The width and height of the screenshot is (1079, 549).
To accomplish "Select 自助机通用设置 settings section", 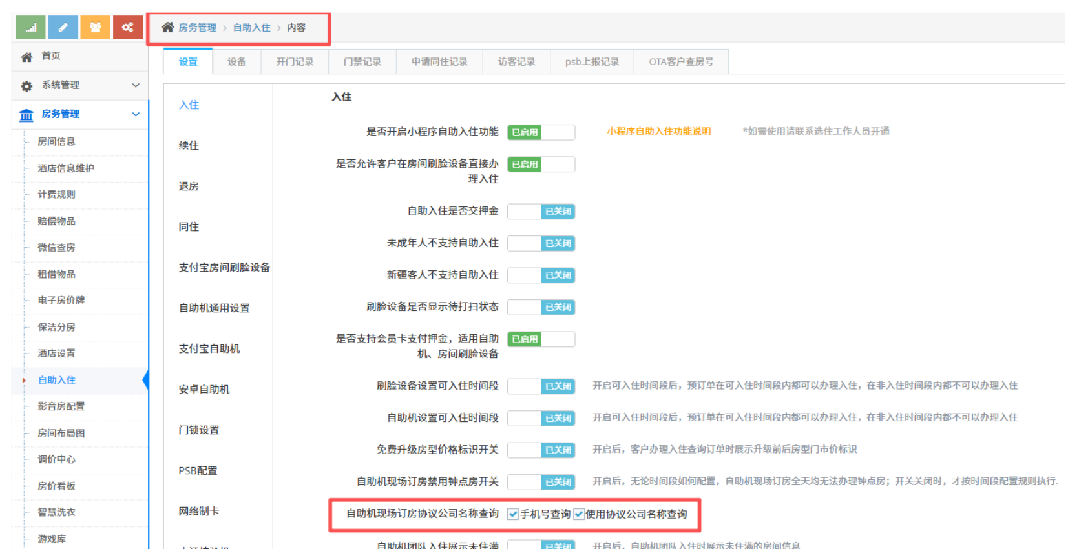I will tap(214, 308).
